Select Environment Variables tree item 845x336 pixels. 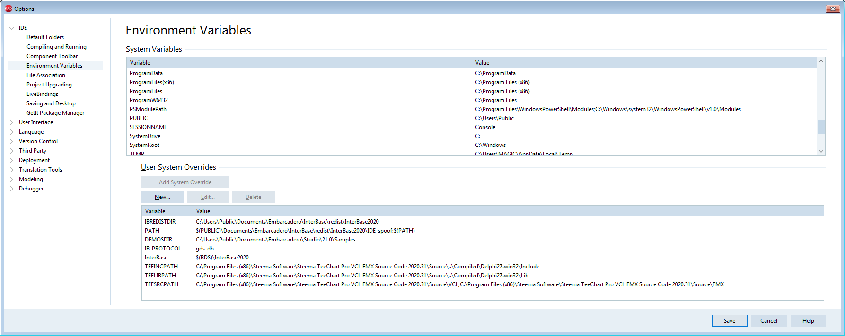coord(54,66)
